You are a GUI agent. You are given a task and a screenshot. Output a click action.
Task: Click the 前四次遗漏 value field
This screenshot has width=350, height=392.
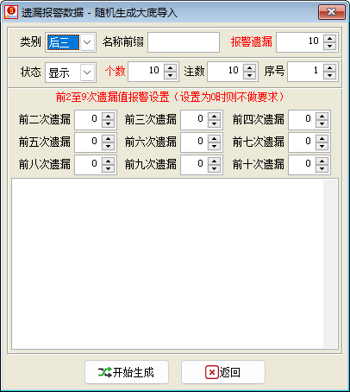tap(303, 120)
